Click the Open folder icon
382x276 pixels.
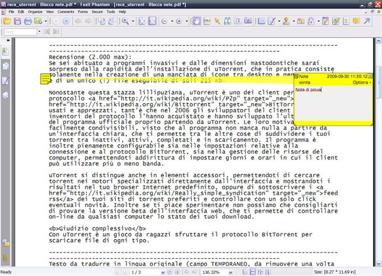pos(7,21)
